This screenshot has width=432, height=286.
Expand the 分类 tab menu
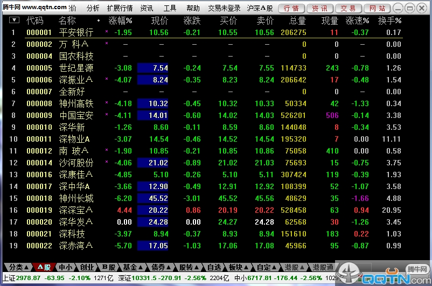[x=18, y=267]
